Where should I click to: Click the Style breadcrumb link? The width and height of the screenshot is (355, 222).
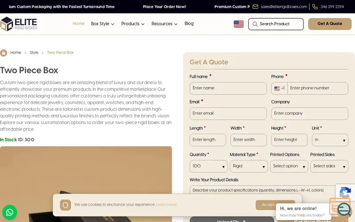point(34,52)
